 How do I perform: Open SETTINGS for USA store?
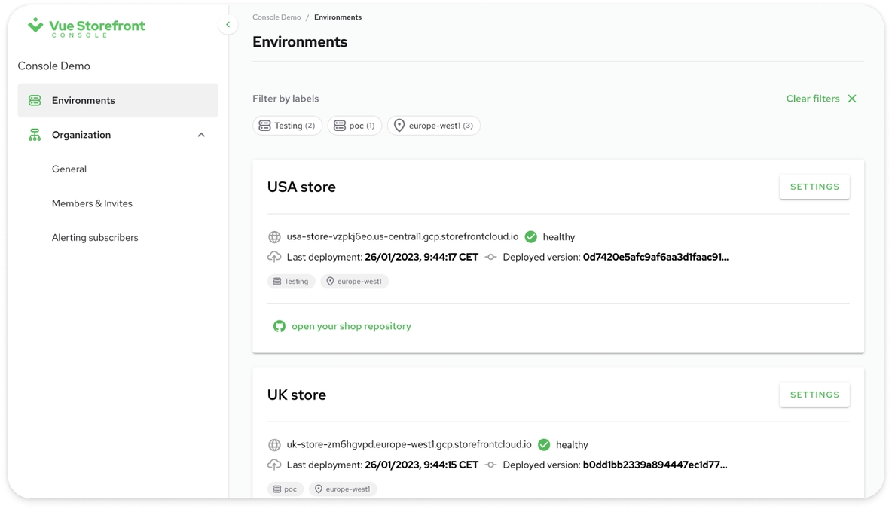(814, 187)
